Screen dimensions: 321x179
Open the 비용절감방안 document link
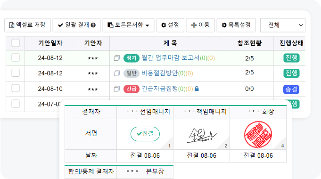(160, 73)
